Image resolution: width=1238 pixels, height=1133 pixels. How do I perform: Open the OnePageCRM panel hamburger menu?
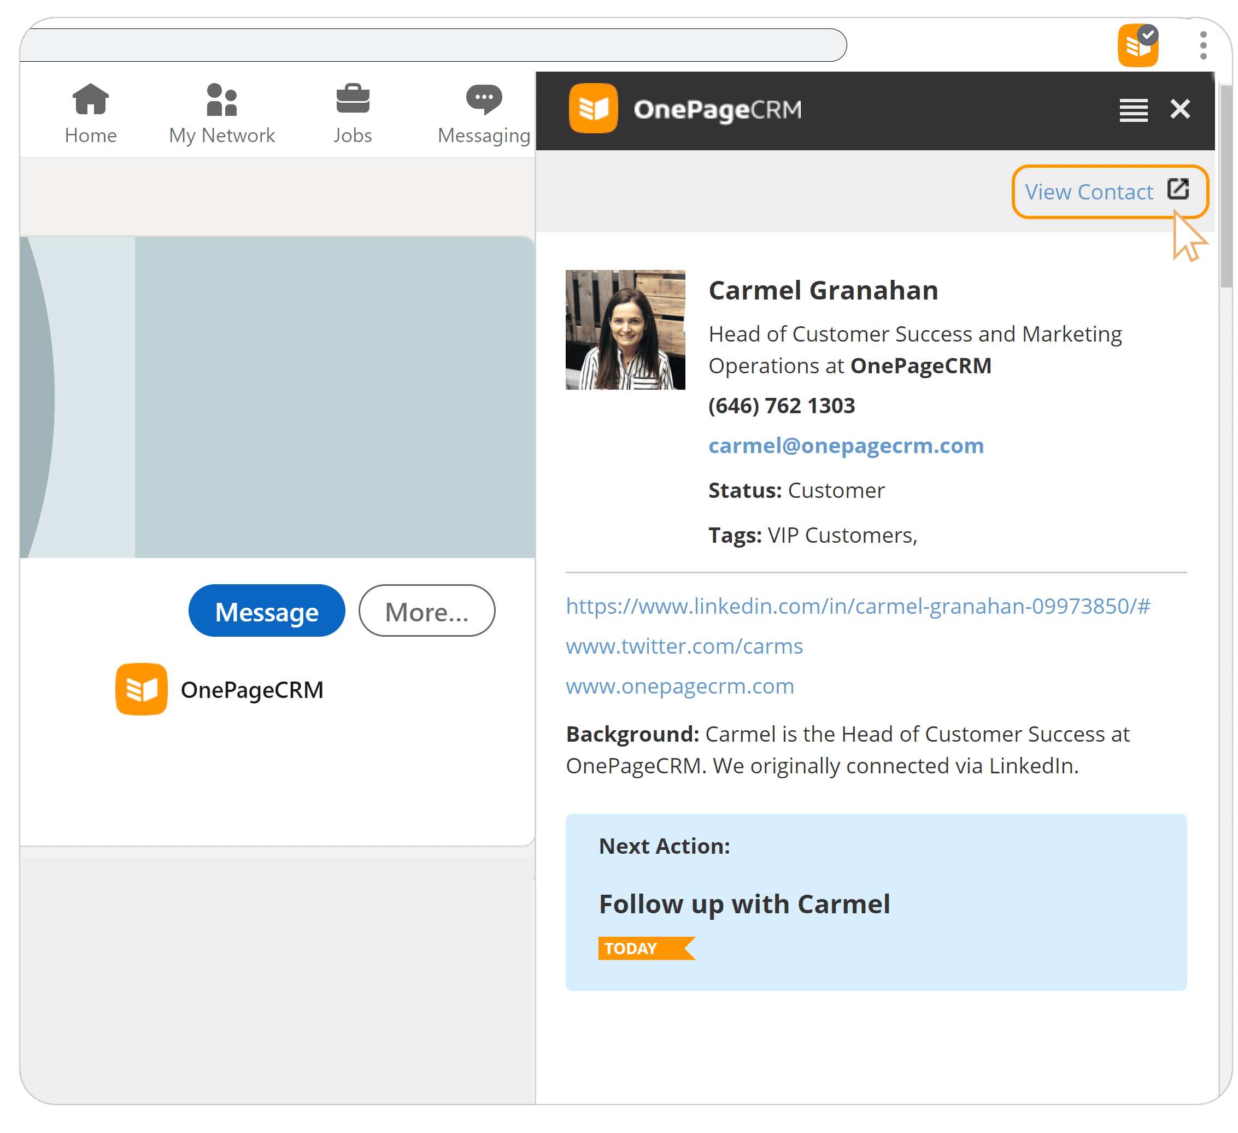click(x=1133, y=110)
